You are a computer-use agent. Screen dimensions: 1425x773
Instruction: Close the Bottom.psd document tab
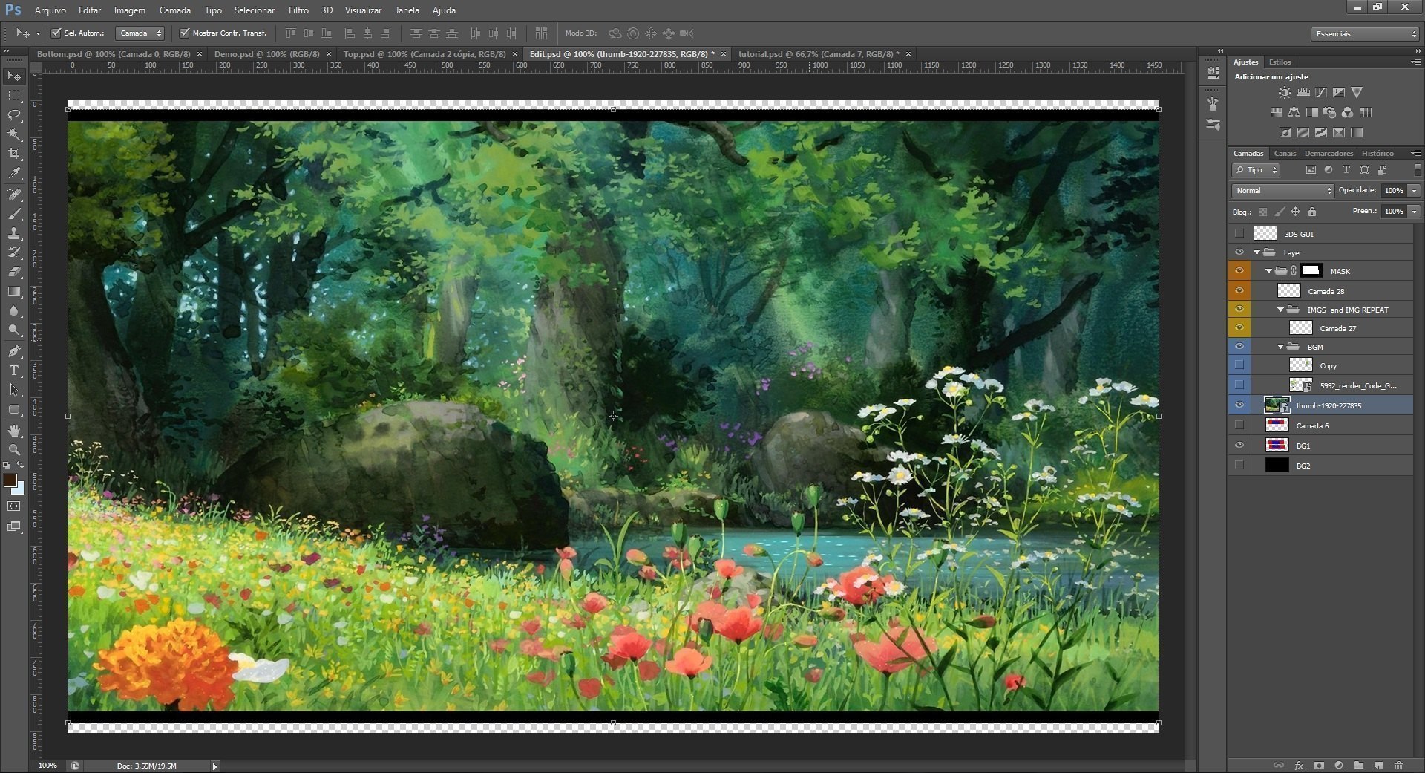click(200, 54)
